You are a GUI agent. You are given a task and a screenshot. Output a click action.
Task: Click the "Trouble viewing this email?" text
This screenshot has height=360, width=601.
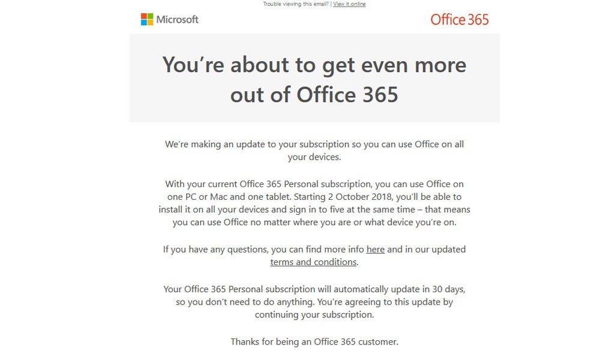pos(296,4)
